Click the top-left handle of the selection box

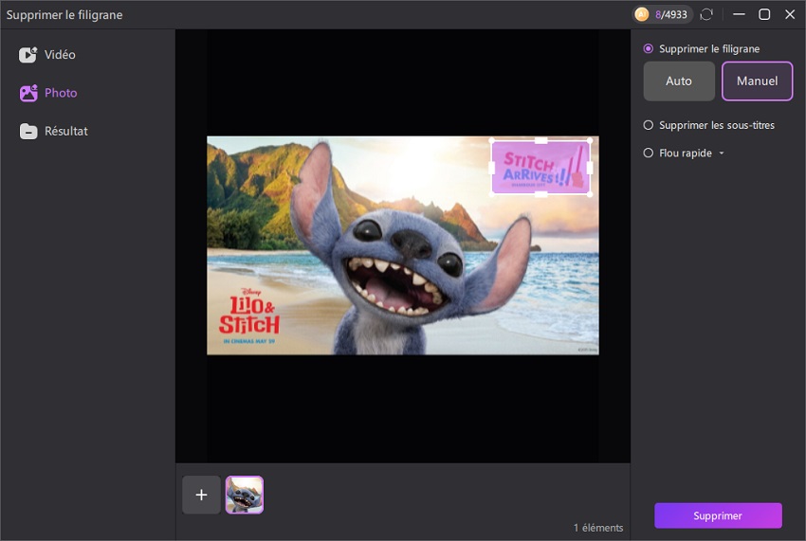click(x=492, y=141)
